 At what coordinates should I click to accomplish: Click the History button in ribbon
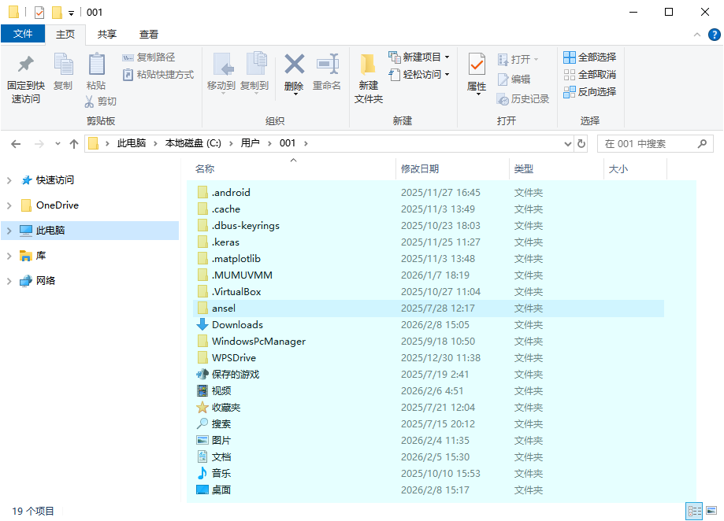point(523,99)
